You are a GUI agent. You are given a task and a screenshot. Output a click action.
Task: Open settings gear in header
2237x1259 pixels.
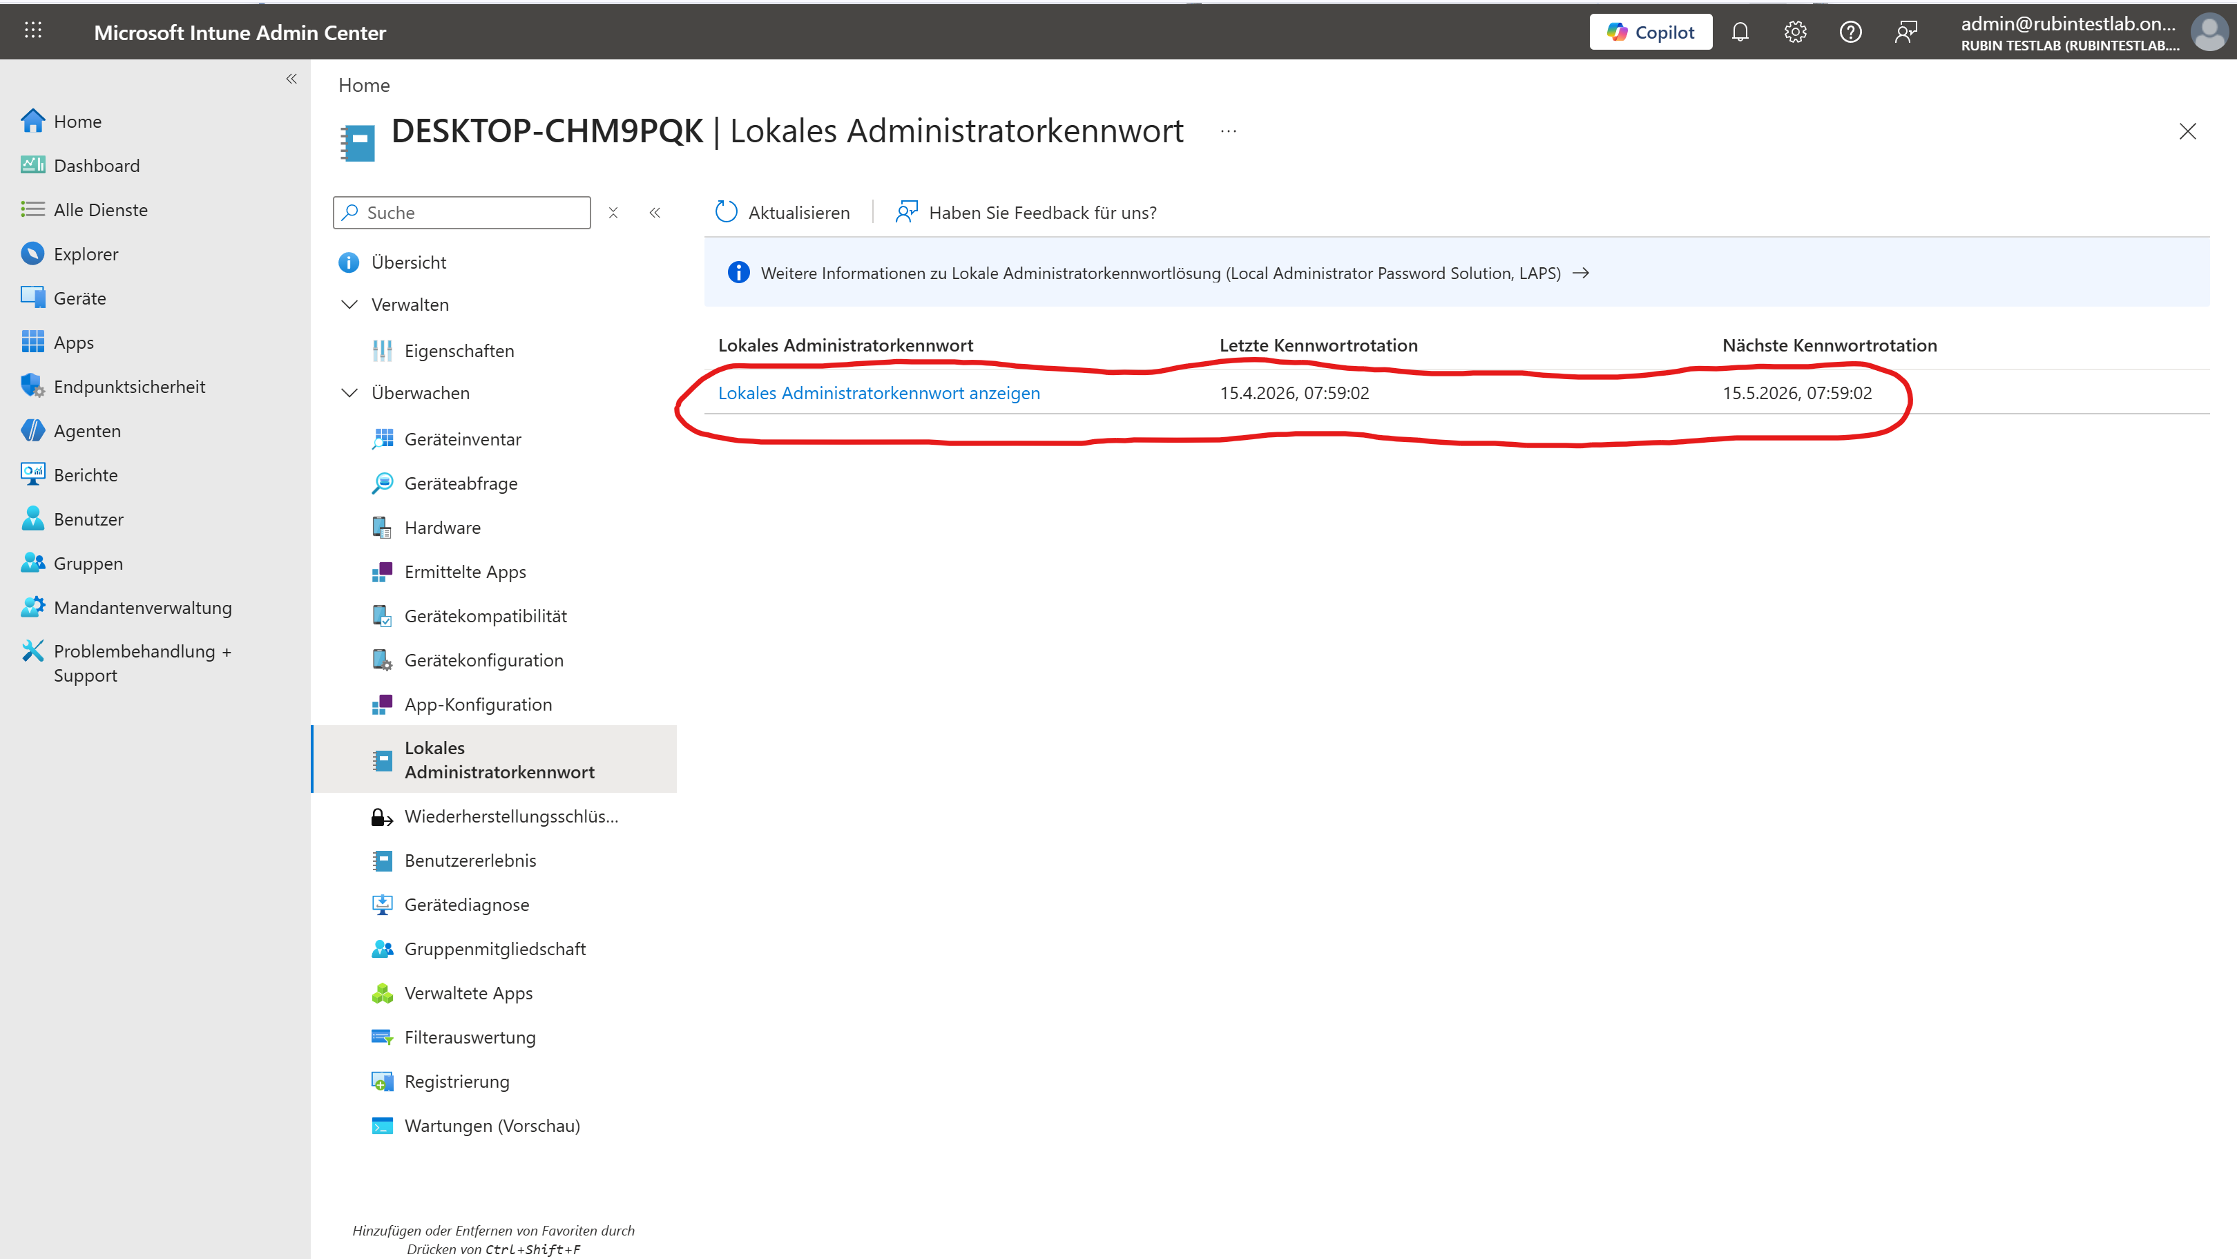1795,32
